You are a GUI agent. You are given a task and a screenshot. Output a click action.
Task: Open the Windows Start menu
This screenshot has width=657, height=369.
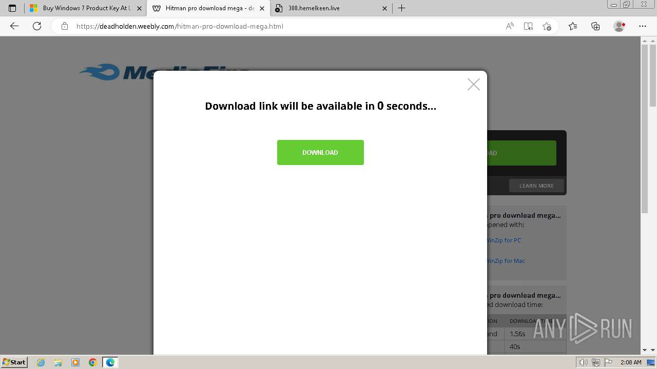(14, 362)
